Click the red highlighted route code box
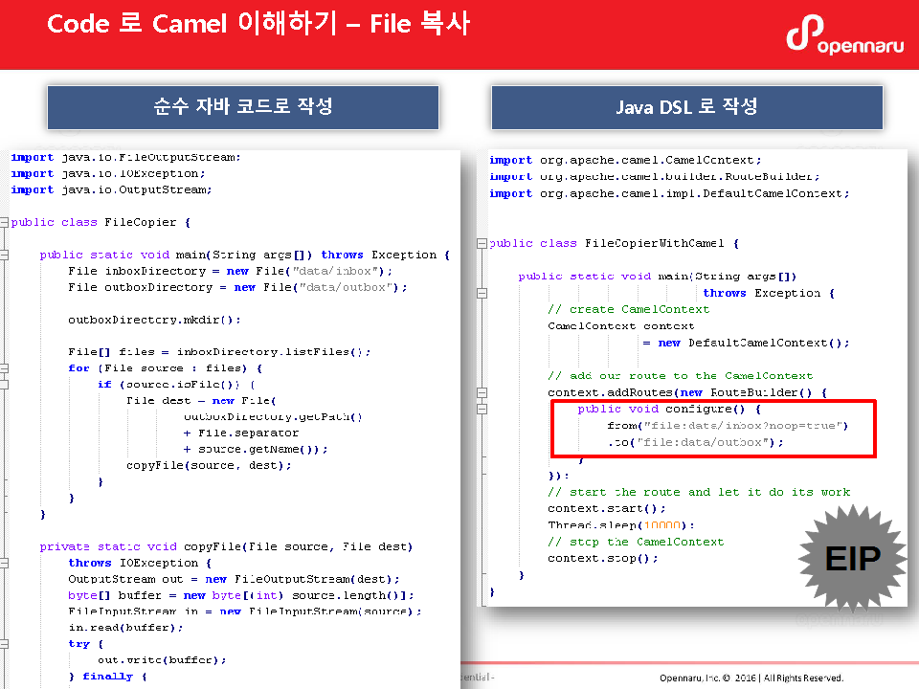Viewport: 919px width, 689px height. [712, 427]
